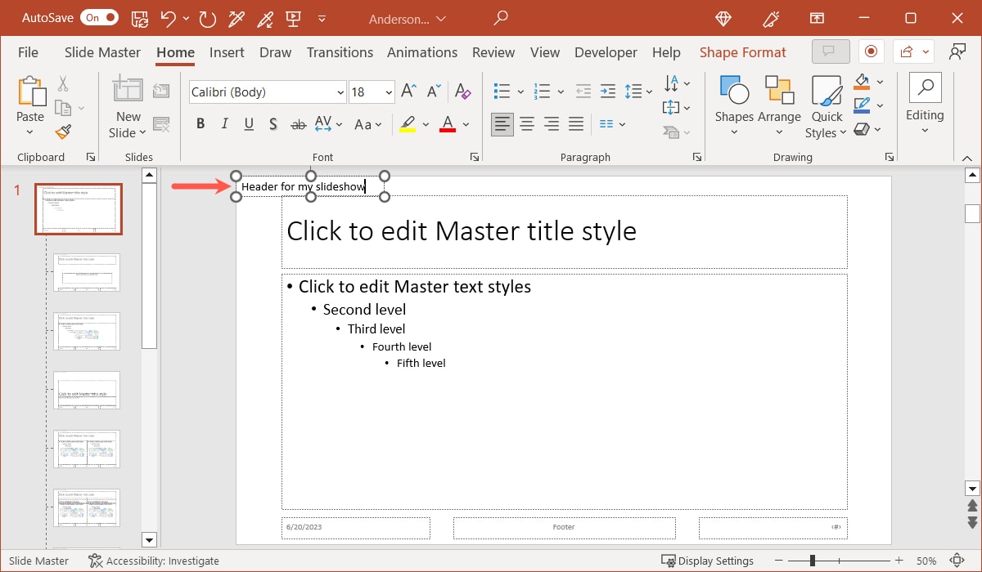Open the Font name dropdown
Screen dimensions: 982x572
[340, 92]
